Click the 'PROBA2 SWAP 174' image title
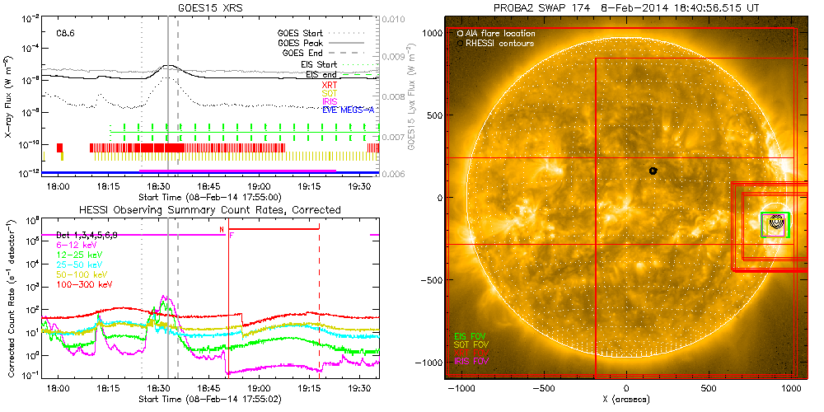824x412 pixels. [x=626, y=7]
